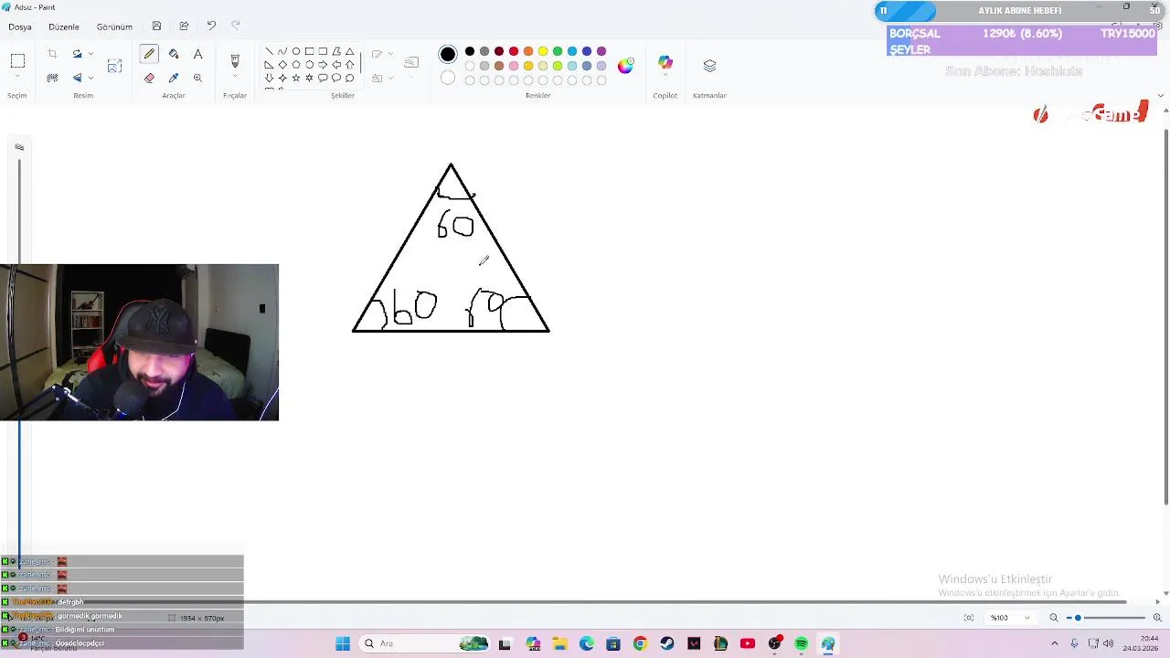Select secondary color 2 white circle

448,79
